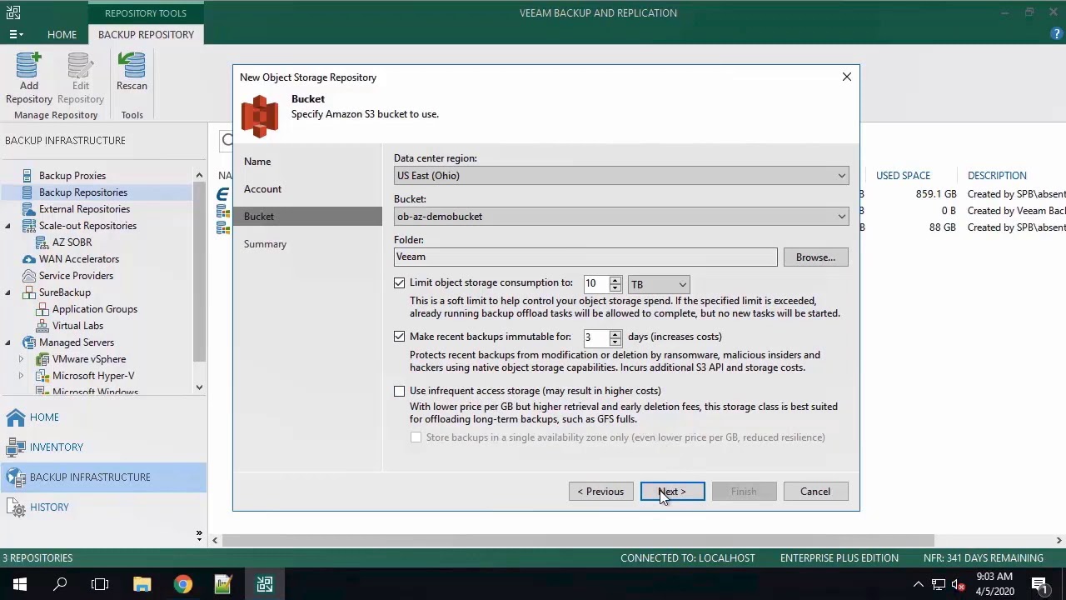Open External Repositories node
The image size is (1066, 600).
tap(84, 209)
